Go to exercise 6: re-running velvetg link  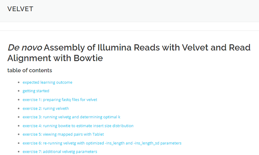click(x=102, y=143)
